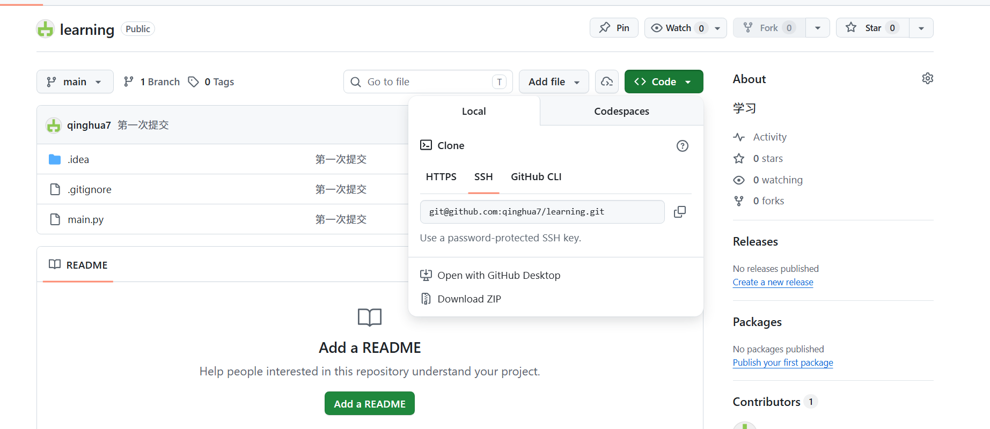The image size is (990, 429).
Task: Open the commit message on the main.py row
Action: (x=341, y=219)
